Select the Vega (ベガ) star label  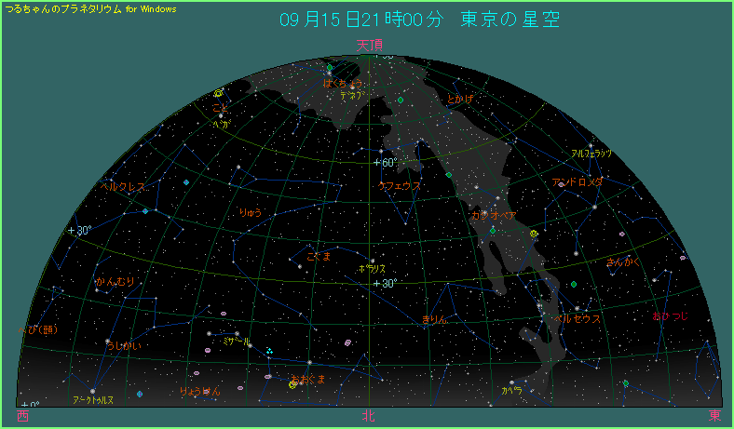[x=221, y=123]
